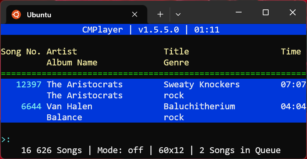307x159 pixels.
Task: Expand the new tab profile dropdown chevron
Action: pyautogui.click(x=178, y=14)
